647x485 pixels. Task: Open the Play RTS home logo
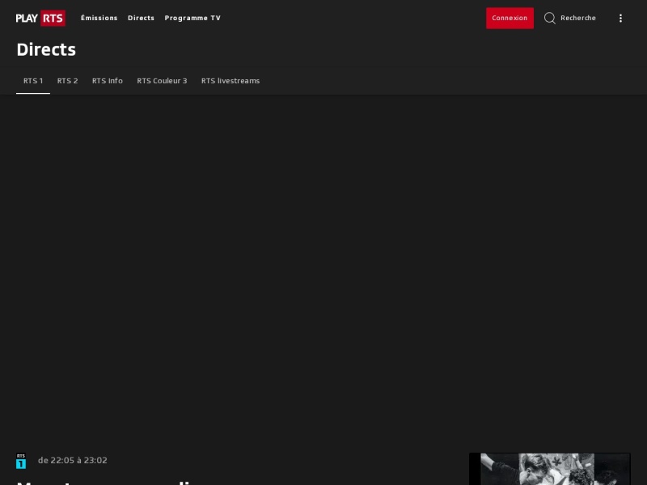pyautogui.click(x=40, y=18)
